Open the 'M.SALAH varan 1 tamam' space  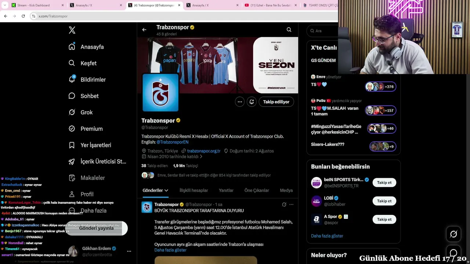pyautogui.click(x=353, y=108)
